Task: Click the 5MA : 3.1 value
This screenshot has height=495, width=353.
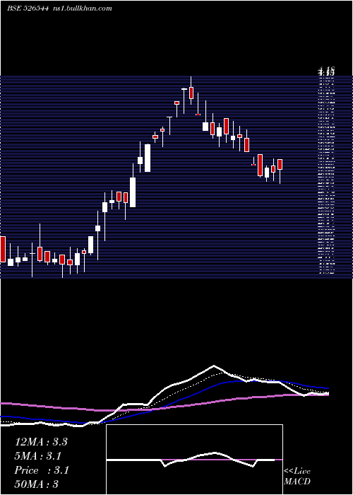Action: [x=38, y=456]
